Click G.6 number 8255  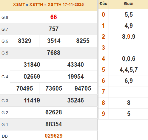click(x=83, y=41)
